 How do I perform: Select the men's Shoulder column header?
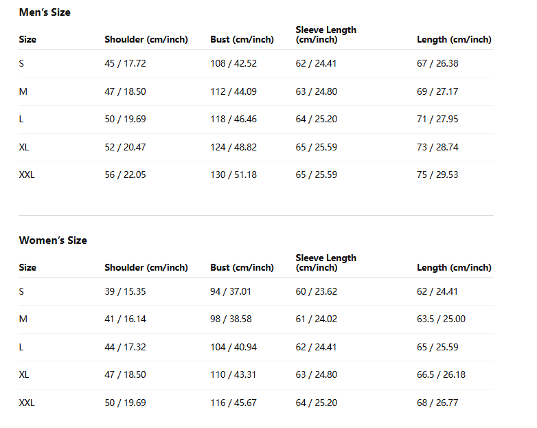146,39
